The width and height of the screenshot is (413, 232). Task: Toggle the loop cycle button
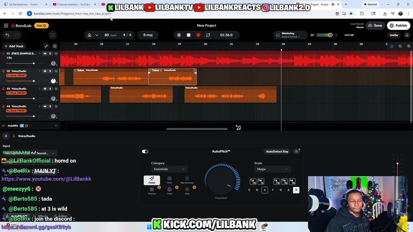[x=208, y=35]
